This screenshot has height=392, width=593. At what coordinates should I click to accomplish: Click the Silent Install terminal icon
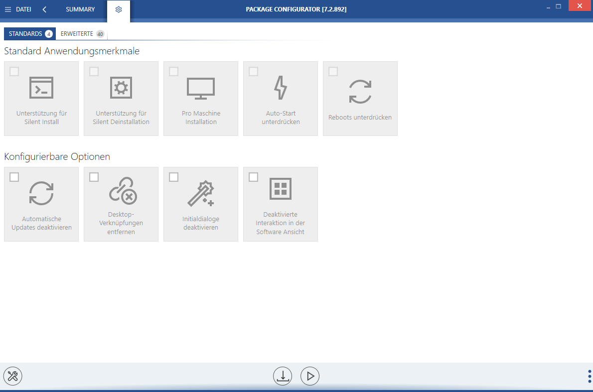[41, 88]
